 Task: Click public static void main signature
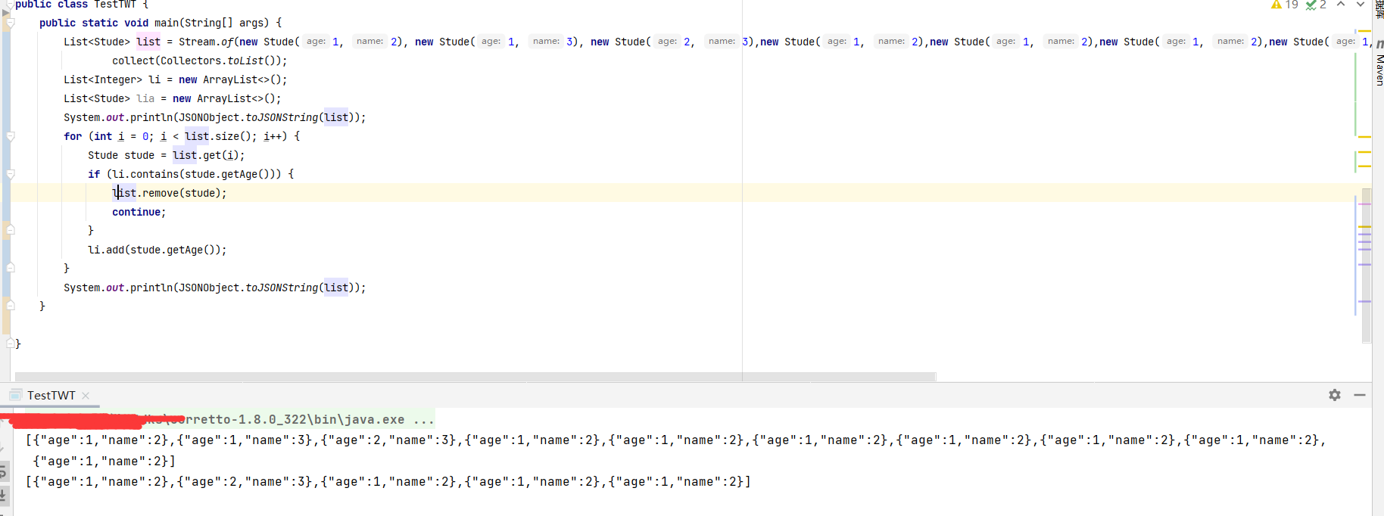pos(161,23)
